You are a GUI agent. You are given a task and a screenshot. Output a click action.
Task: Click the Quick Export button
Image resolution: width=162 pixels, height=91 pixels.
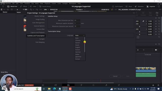117,6
